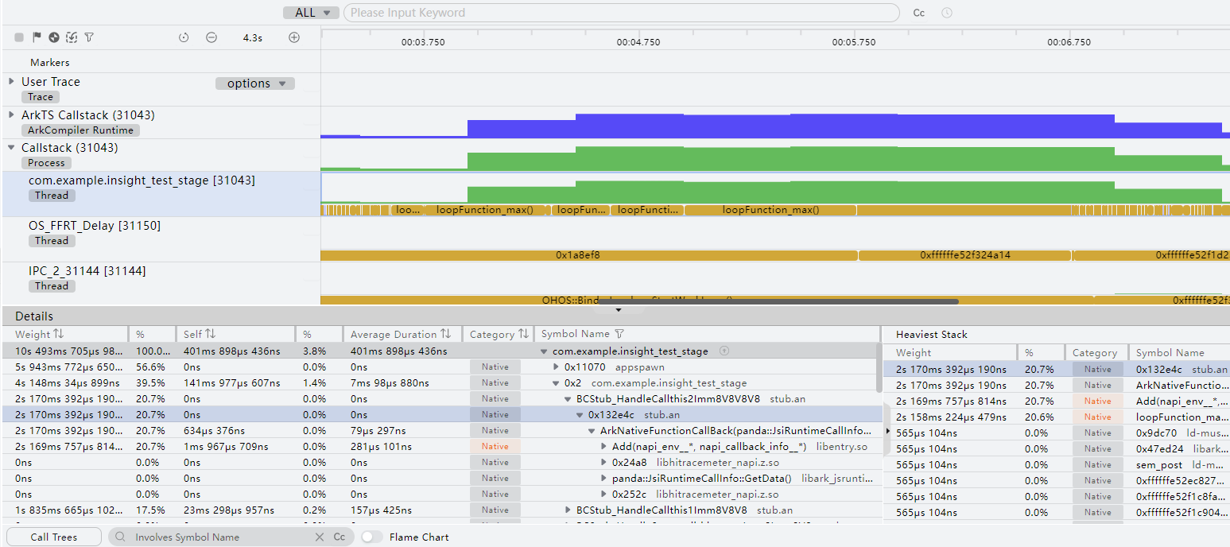Image resolution: width=1230 pixels, height=547 pixels.
Task: Toggle the Flame Chart switch
Action: click(x=372, y=537)
